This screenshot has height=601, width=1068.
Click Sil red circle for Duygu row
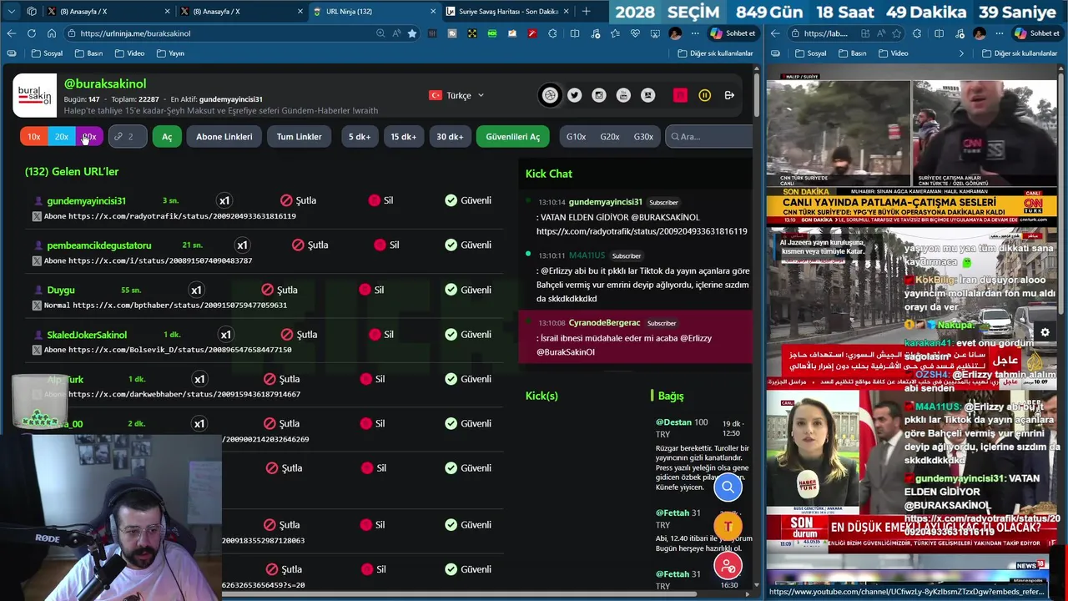(365, 290)
